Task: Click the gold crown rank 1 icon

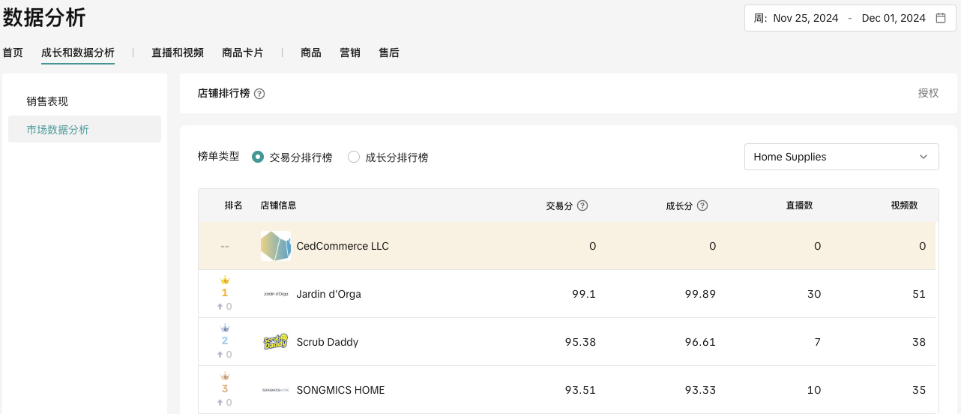Action: coord(225,280)
